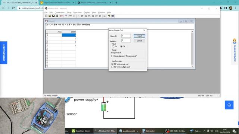239x134 pixels.
Task: Click the Save toolbar icon
Action: 53,16
